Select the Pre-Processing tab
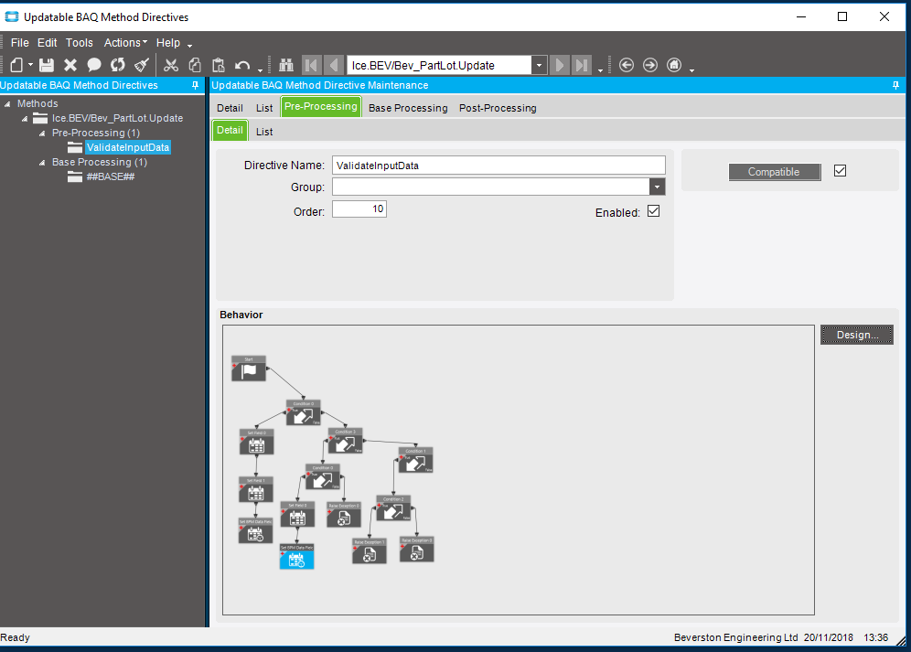Viewport: 911px width, 652px height. (x=321, y=107)
